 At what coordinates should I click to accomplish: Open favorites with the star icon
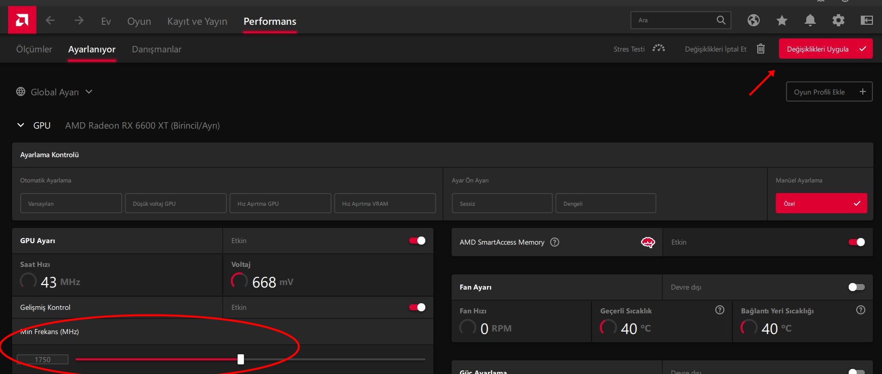782,20
